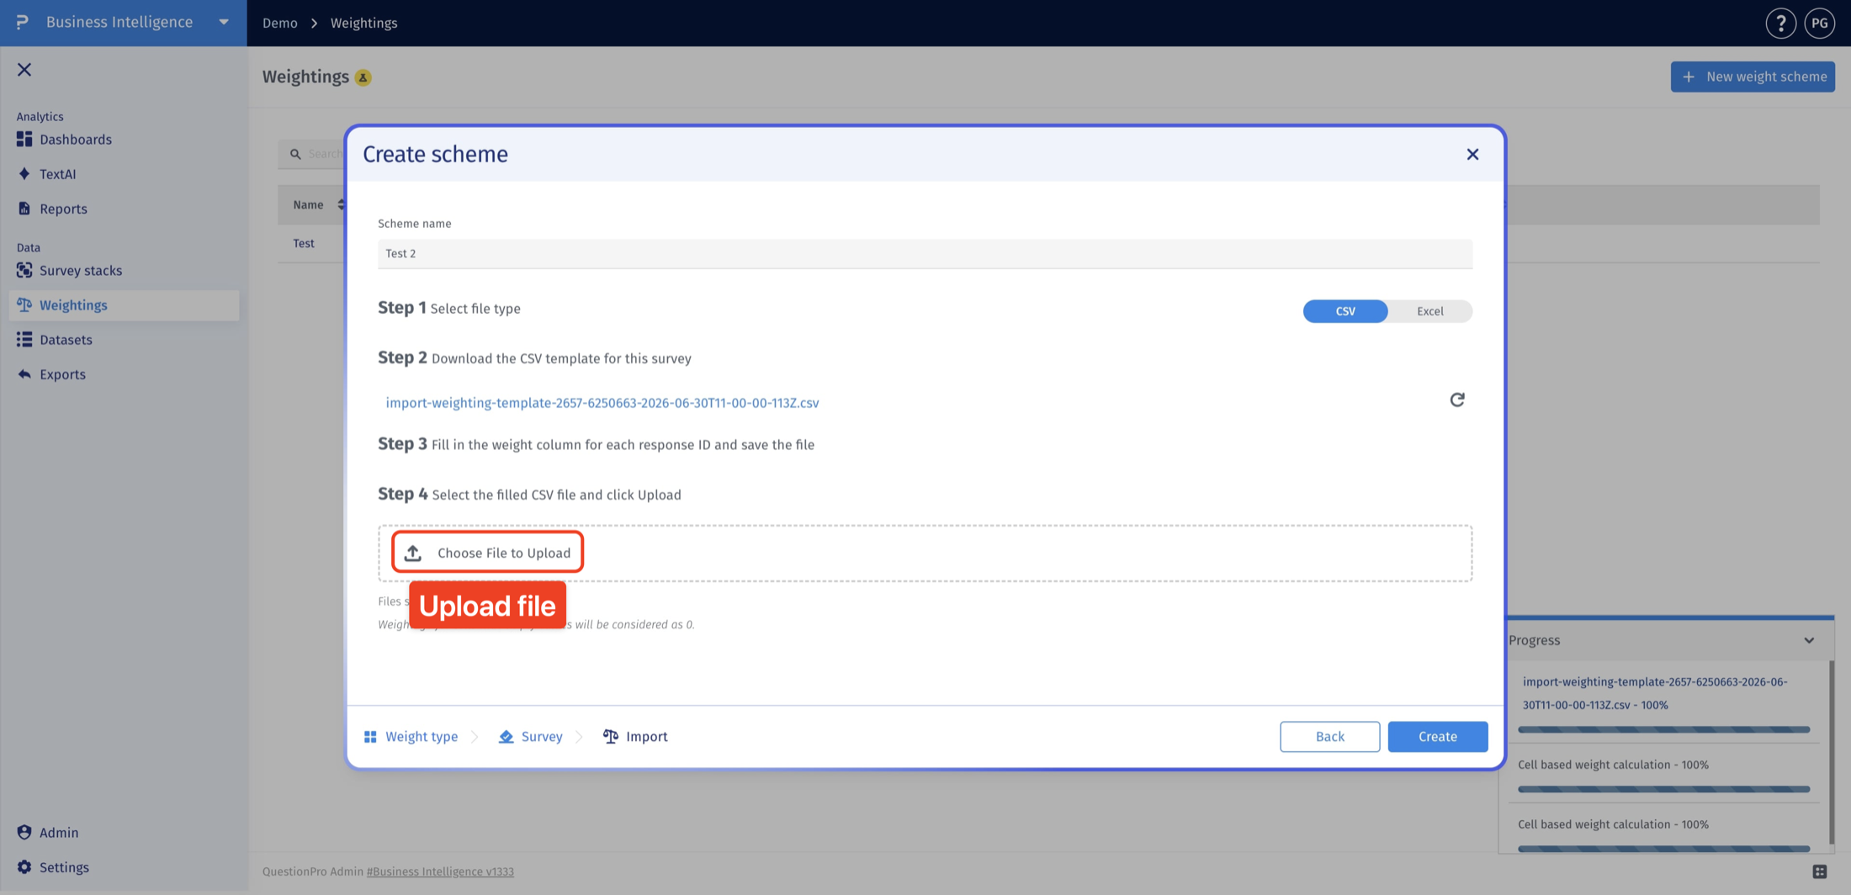
Task: Click Choose File to Upload button
Action: click(487, 553)
